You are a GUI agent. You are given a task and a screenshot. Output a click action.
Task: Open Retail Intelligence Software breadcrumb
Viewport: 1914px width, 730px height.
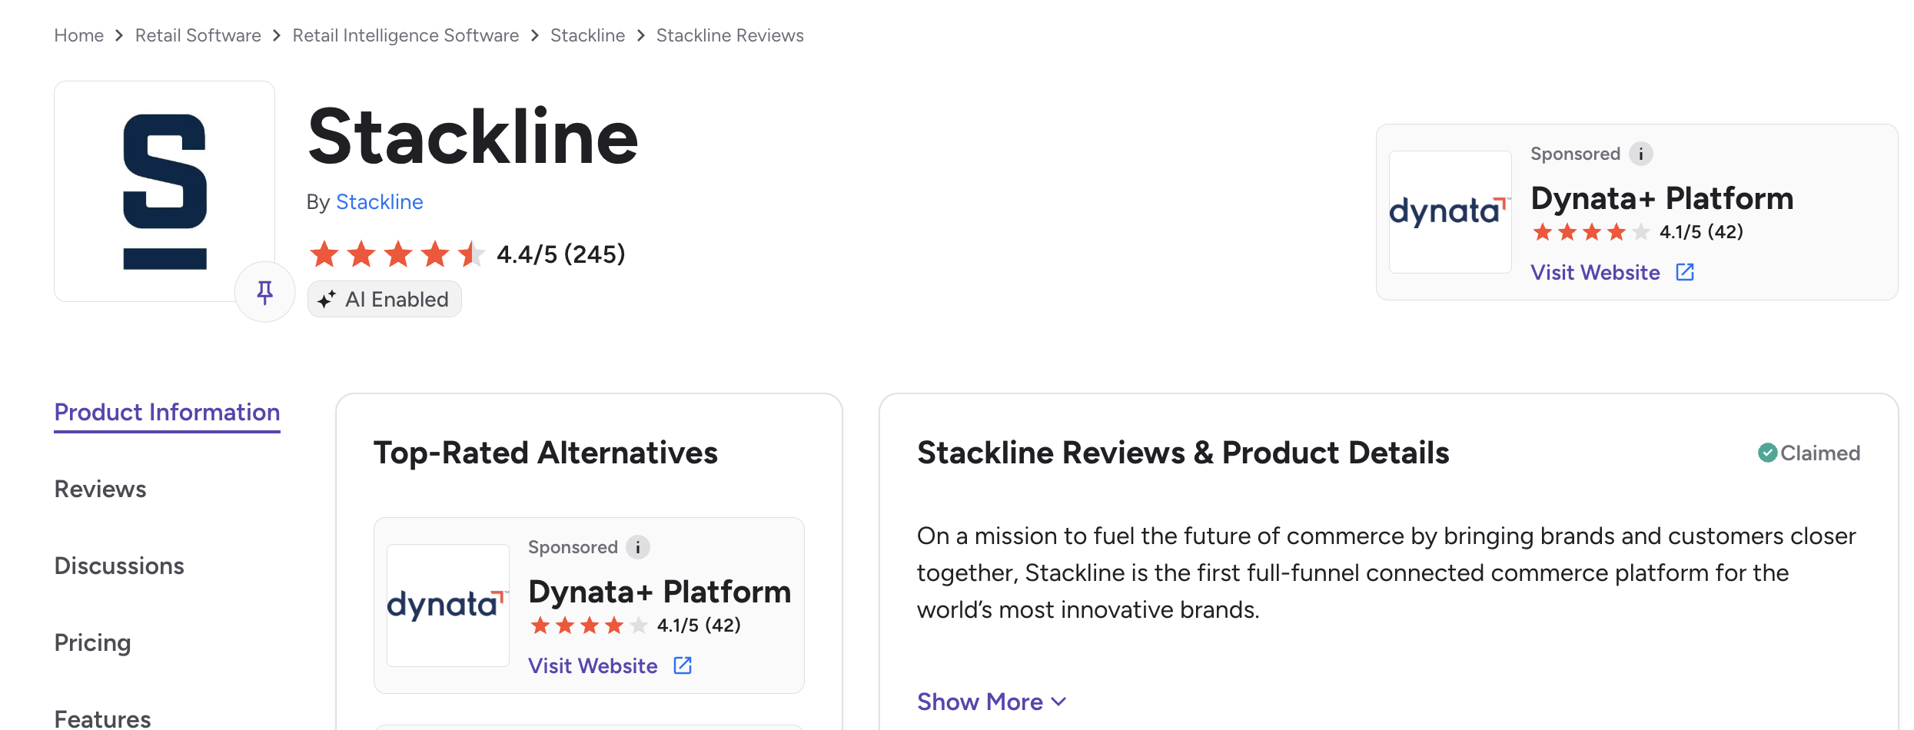[406, 35]
